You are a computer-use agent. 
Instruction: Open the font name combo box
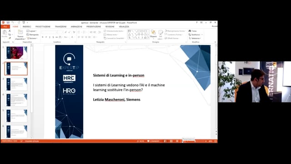(x=49, y=32)
